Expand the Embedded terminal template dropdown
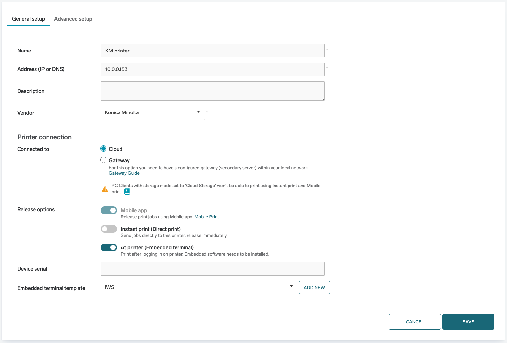Screen dimensions: 507x343 pos(199,287)
